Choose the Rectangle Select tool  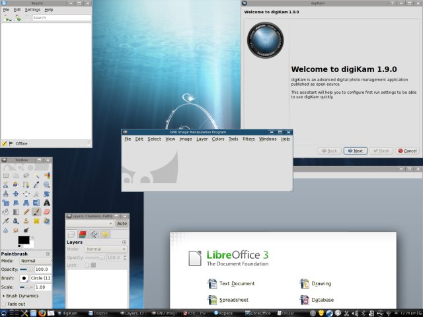(x=5, y=176)
